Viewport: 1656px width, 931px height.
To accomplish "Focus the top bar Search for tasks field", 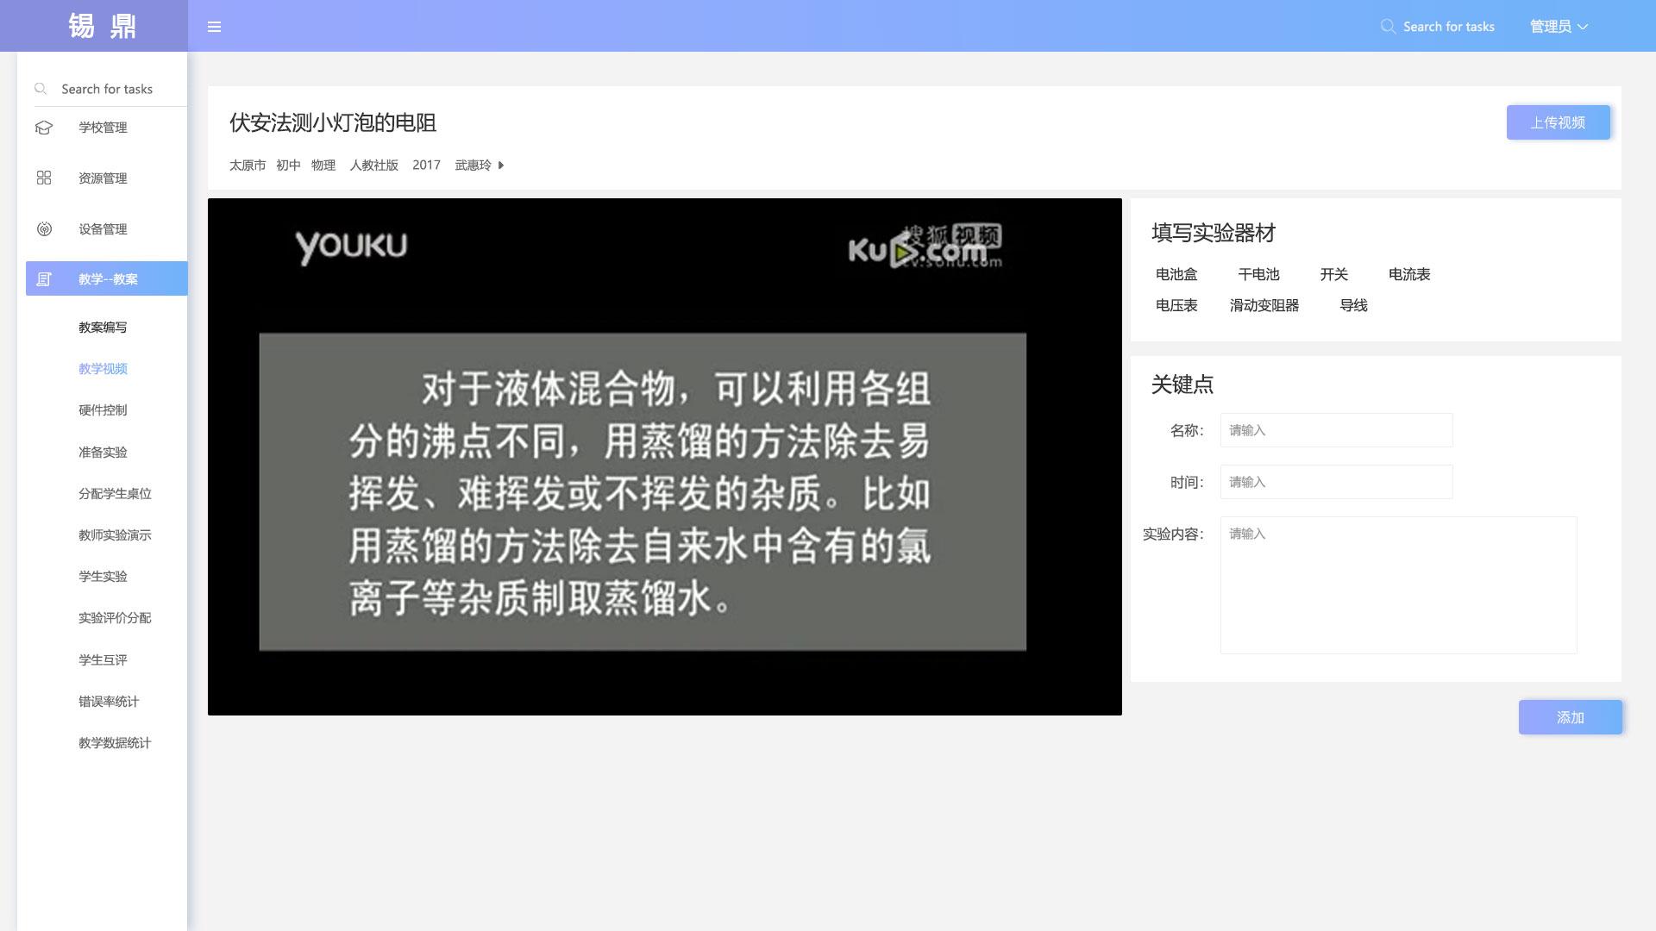I will click(x=1448, y=27).
